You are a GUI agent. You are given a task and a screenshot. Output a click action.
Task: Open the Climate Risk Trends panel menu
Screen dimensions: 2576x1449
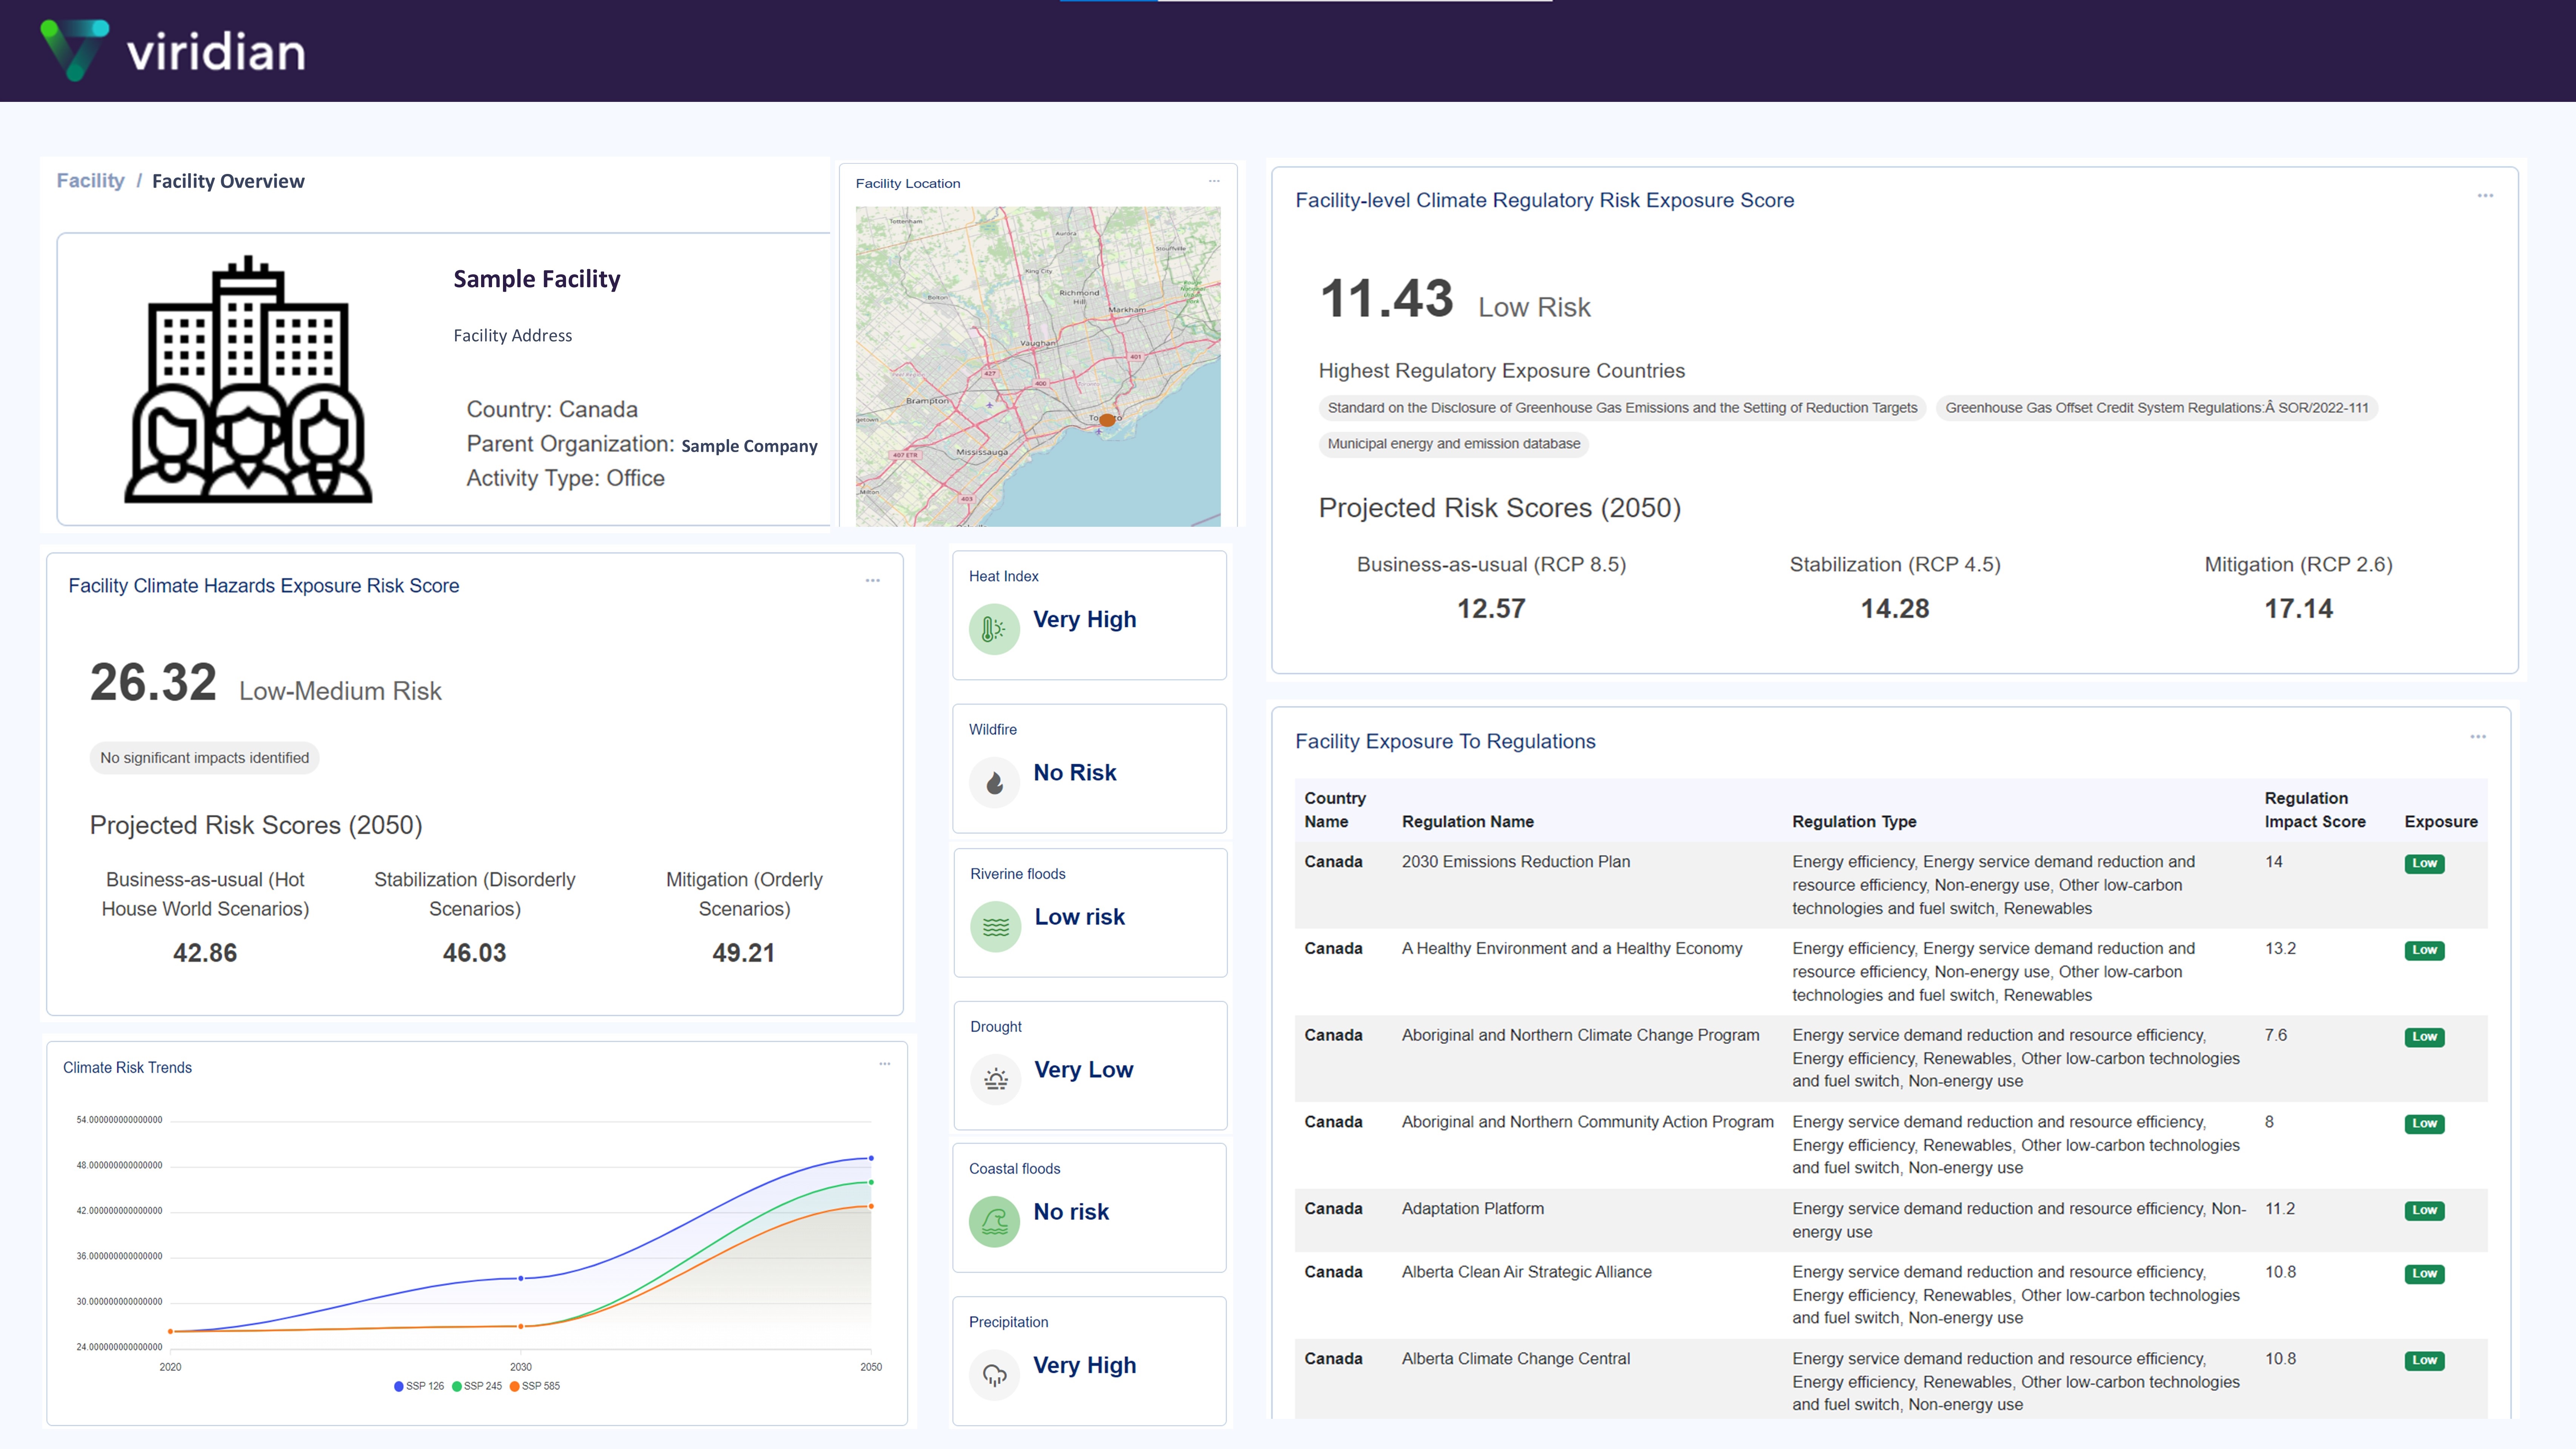pos(885,1064)
